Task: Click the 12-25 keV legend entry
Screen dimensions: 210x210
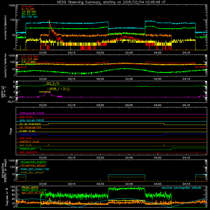Action: tap(29, 12)
